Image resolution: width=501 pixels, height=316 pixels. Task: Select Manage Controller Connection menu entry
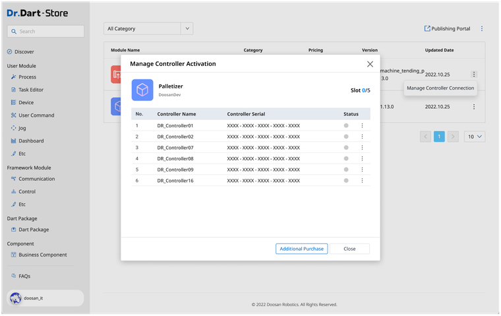click(x=440, y=88)
